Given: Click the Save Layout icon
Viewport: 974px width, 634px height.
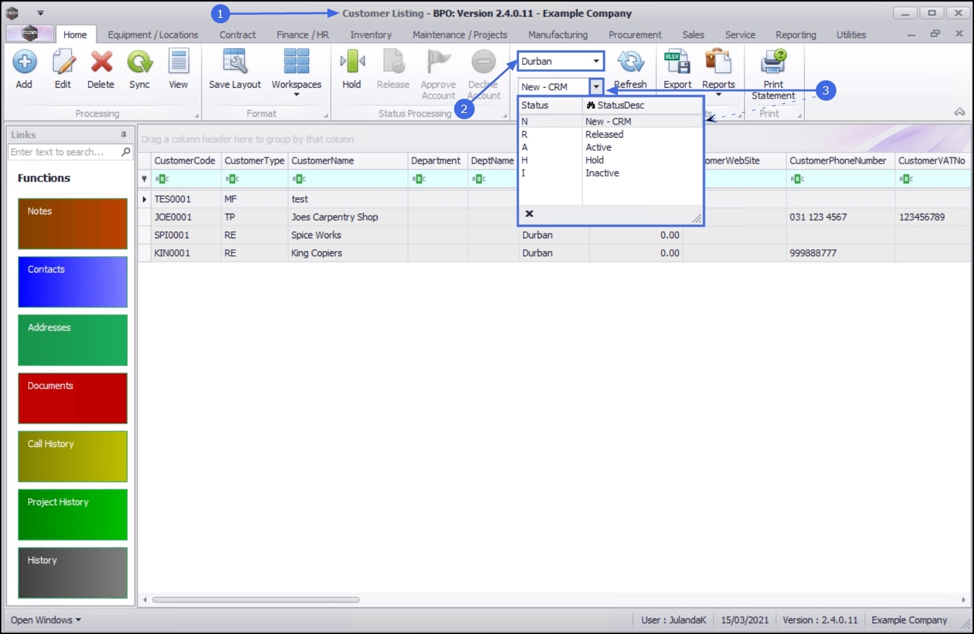Looking at the screenshot, I should tap(235, 62).
